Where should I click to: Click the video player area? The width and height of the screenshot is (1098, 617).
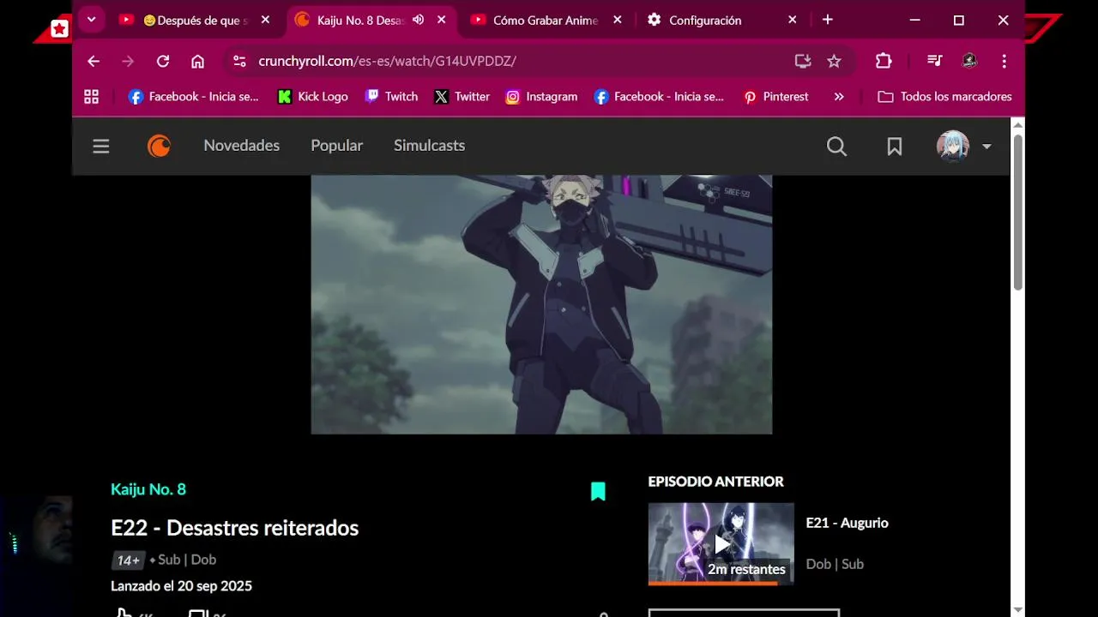pos(541,304)
